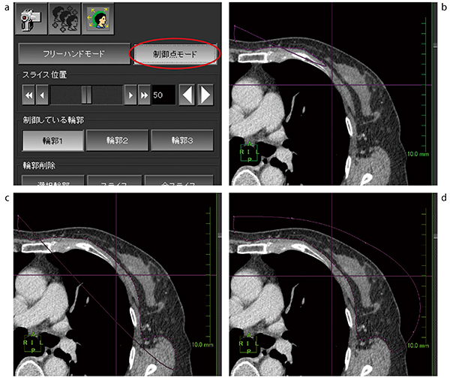Select 輪郭1 as controlled contour
Image resolution: width=450 pixels, height=378 pixels.
pyautogui.click(x=52, y=140)
